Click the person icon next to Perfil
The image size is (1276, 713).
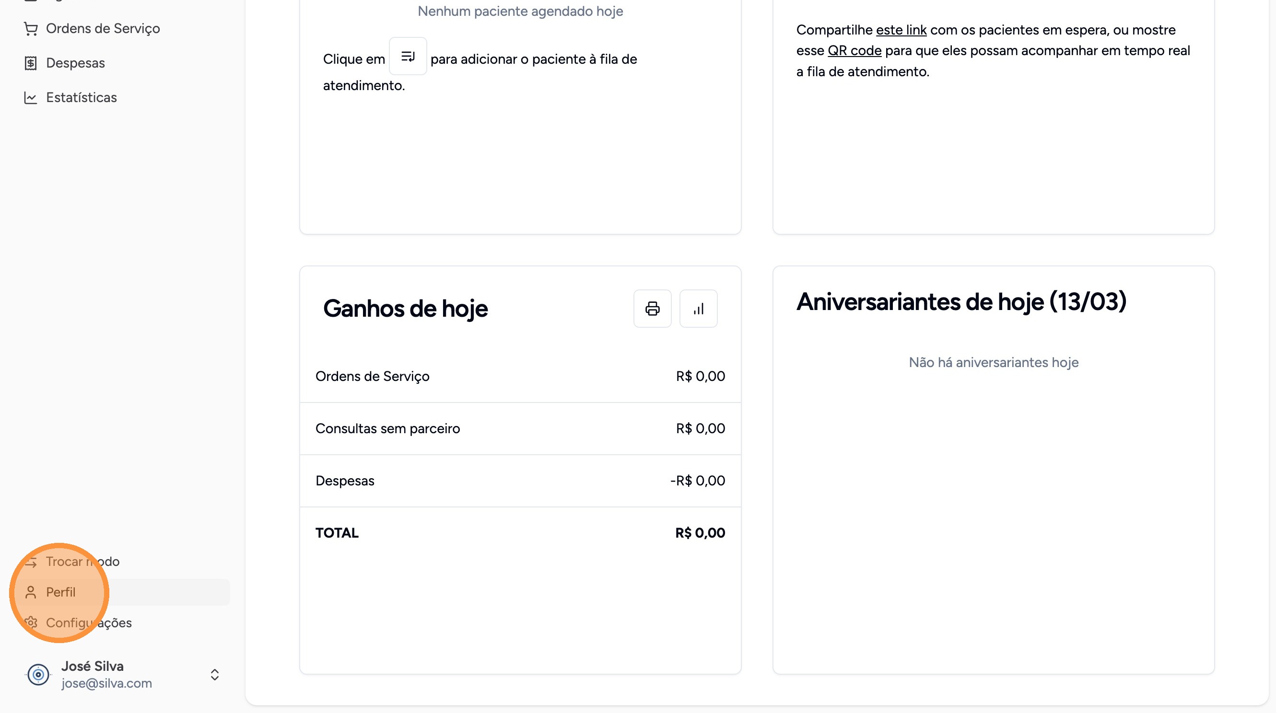31,592
